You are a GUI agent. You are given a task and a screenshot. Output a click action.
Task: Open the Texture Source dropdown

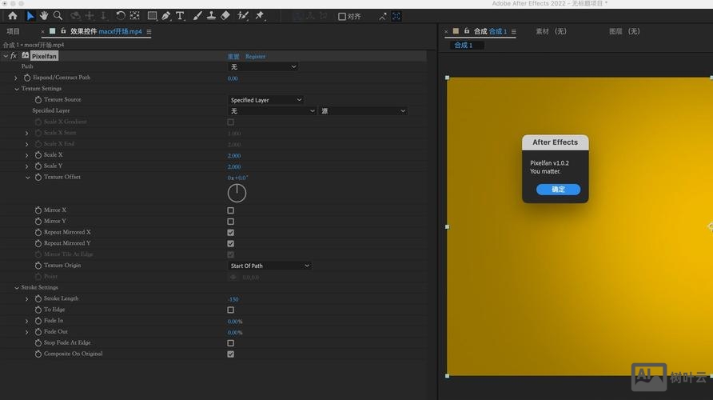265,100
